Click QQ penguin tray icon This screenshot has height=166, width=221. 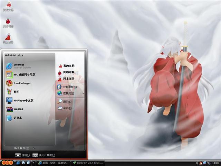pos(201,163)
